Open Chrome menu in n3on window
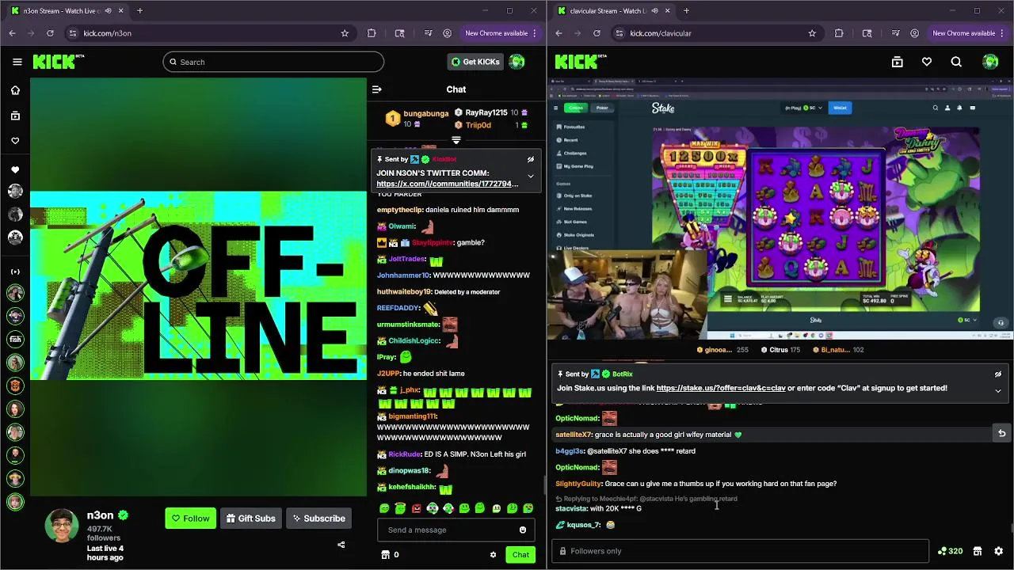Image resolution: width=1014 pixels, height=570 pixels. pyautogui.click(x=536, y=33)
